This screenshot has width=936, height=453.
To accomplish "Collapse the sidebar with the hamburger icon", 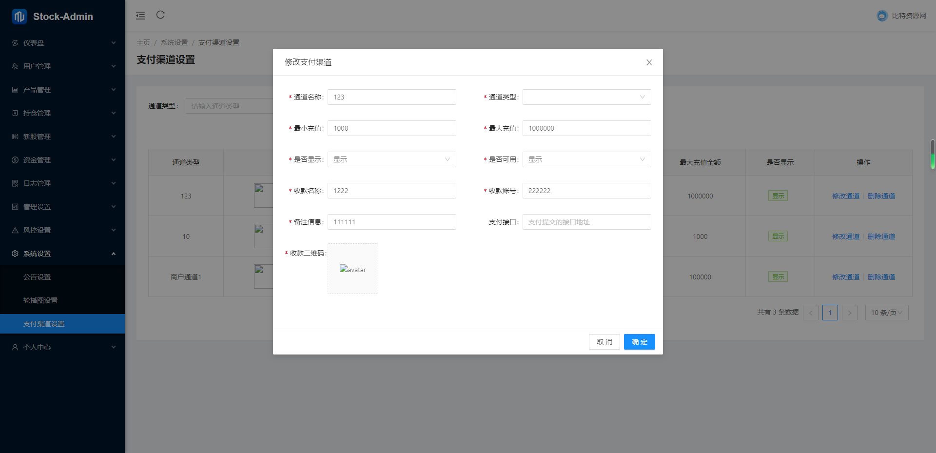I will pyautogui.click(x=140, y=15).
